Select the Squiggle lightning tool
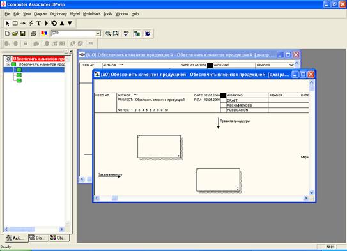Screen dimensions: 347x251 click(x=31, y=23)
